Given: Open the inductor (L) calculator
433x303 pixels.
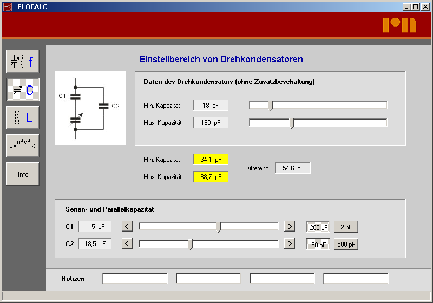Looking at the screenshot, I should click(23, 117).
